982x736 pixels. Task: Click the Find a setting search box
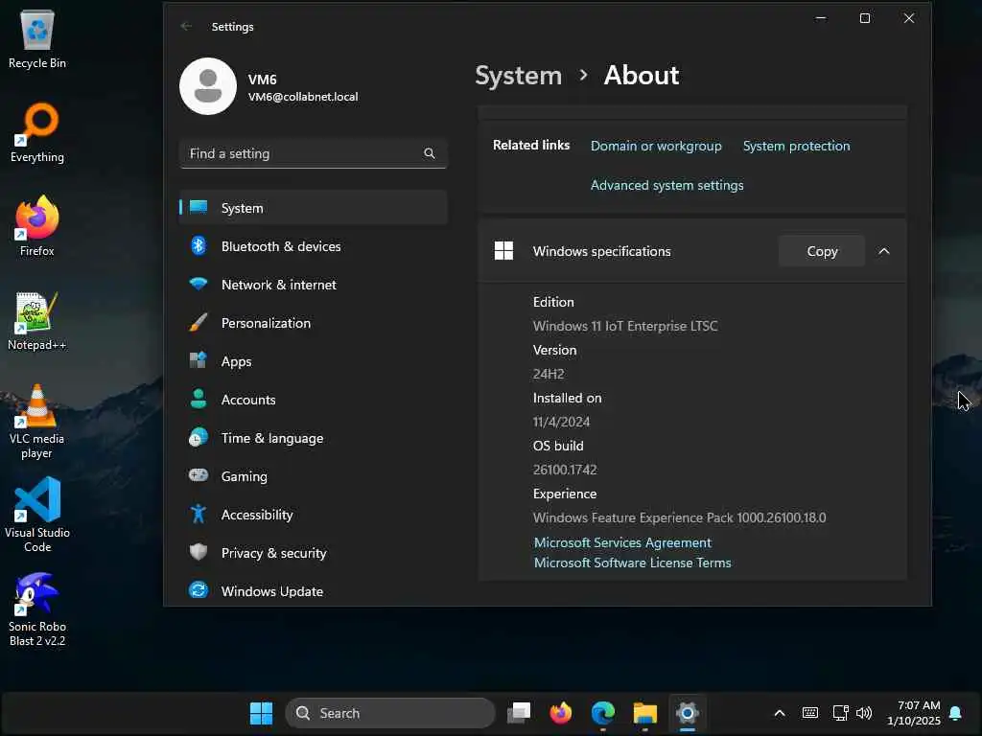[x=314, y=153]
